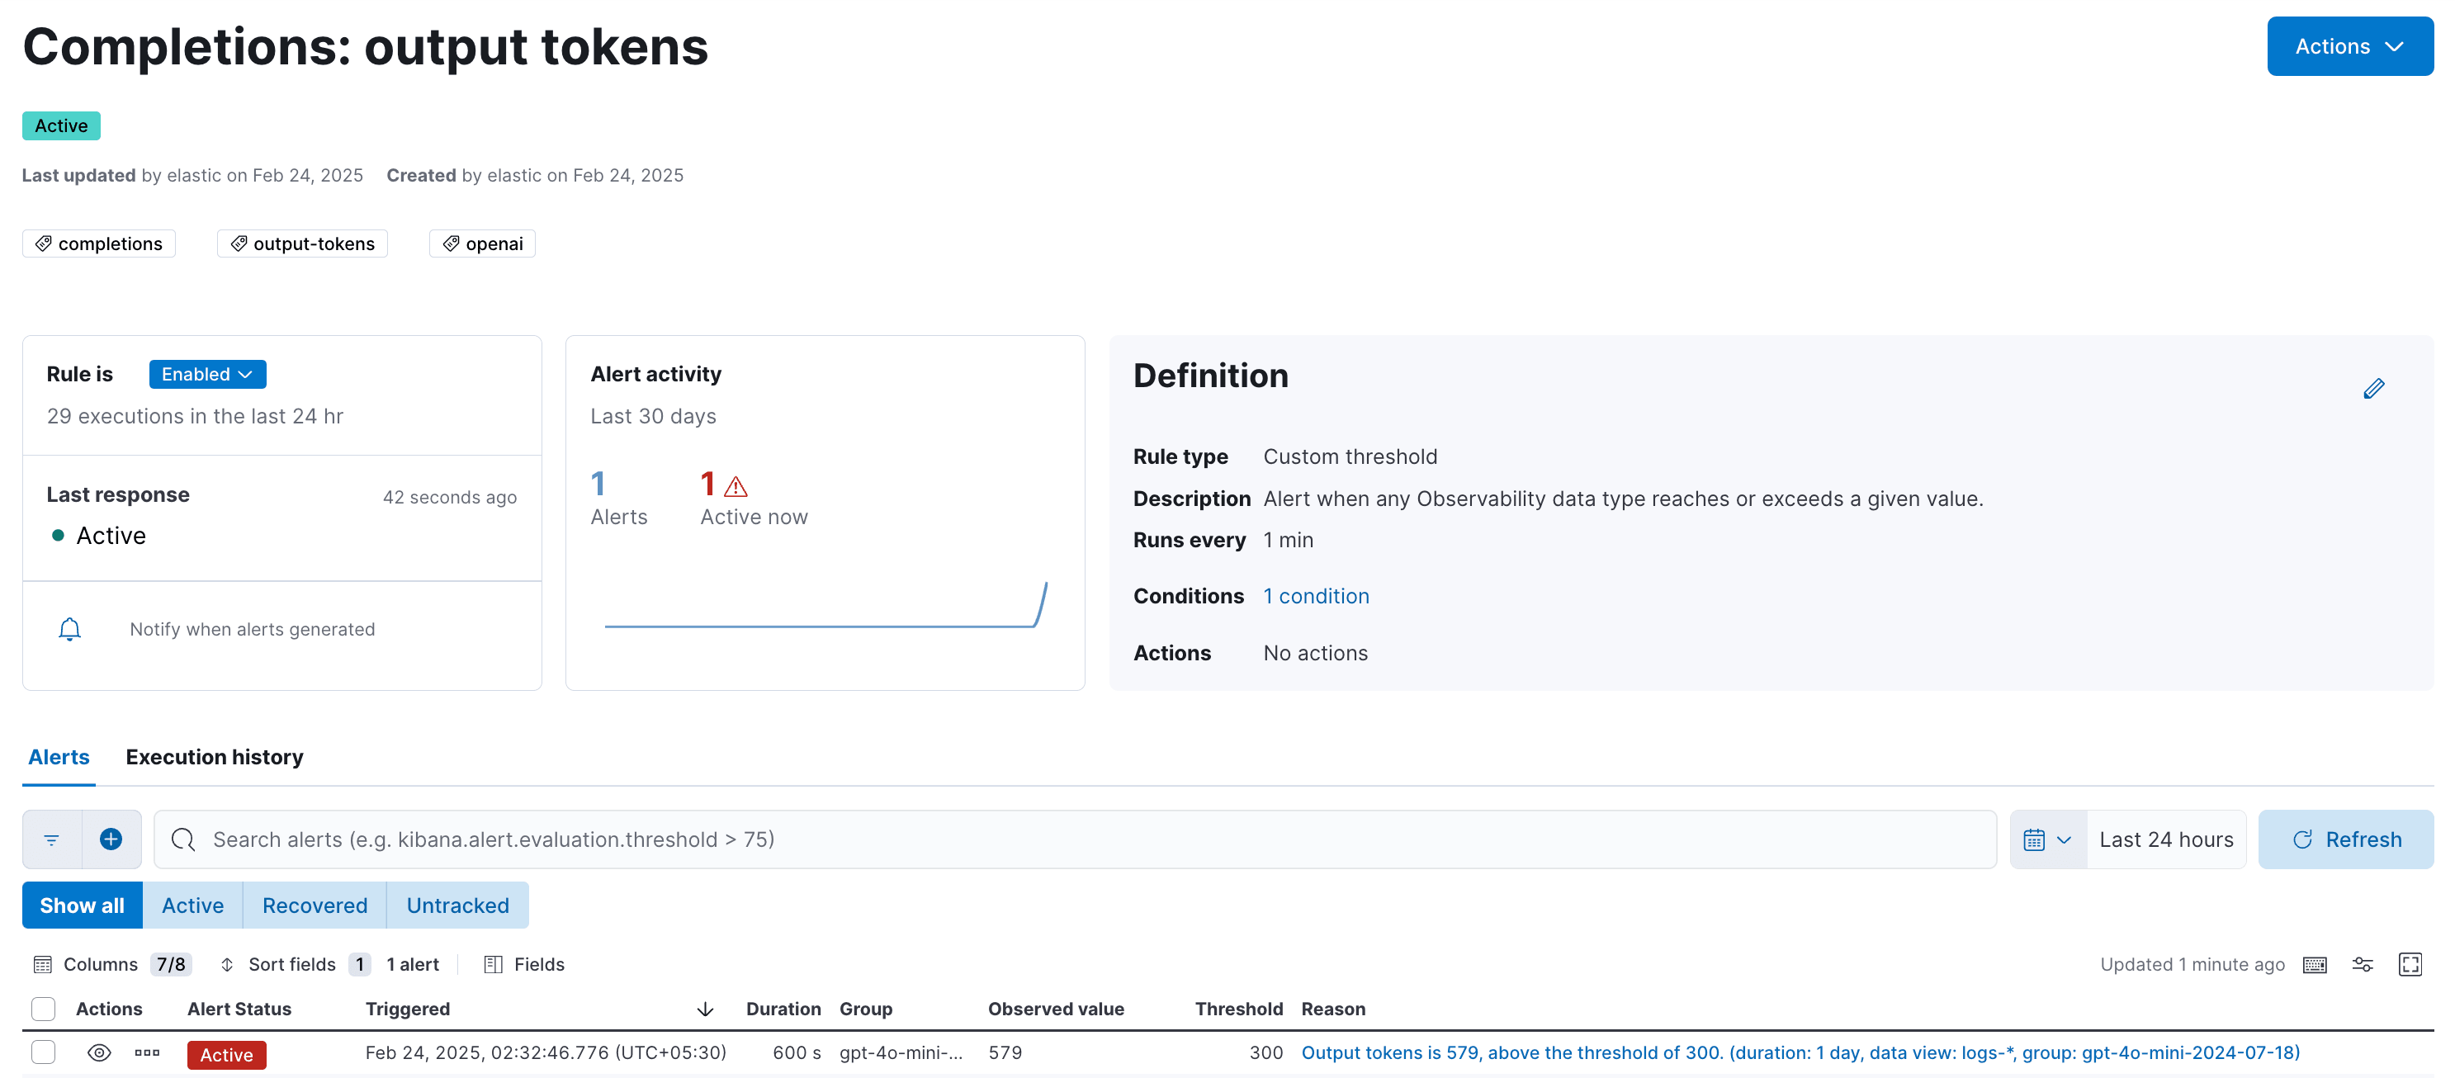
Task: Select the Alerts tab
Action: [58, 757]
